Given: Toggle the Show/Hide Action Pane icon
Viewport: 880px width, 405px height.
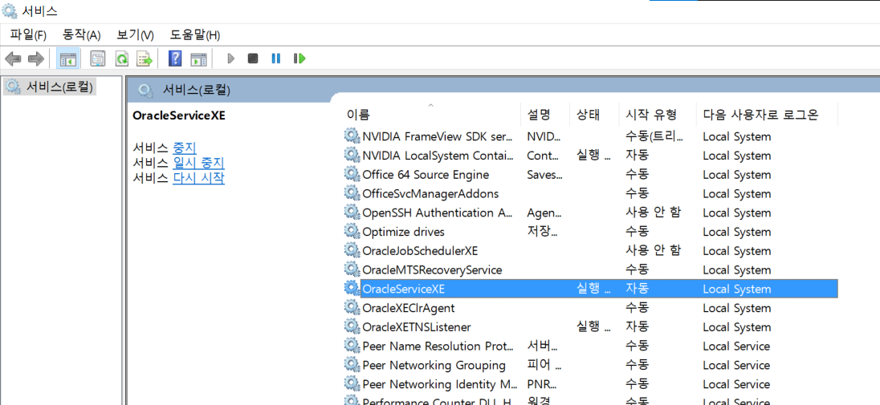Looking at the screenshot, I should [198, 59].
